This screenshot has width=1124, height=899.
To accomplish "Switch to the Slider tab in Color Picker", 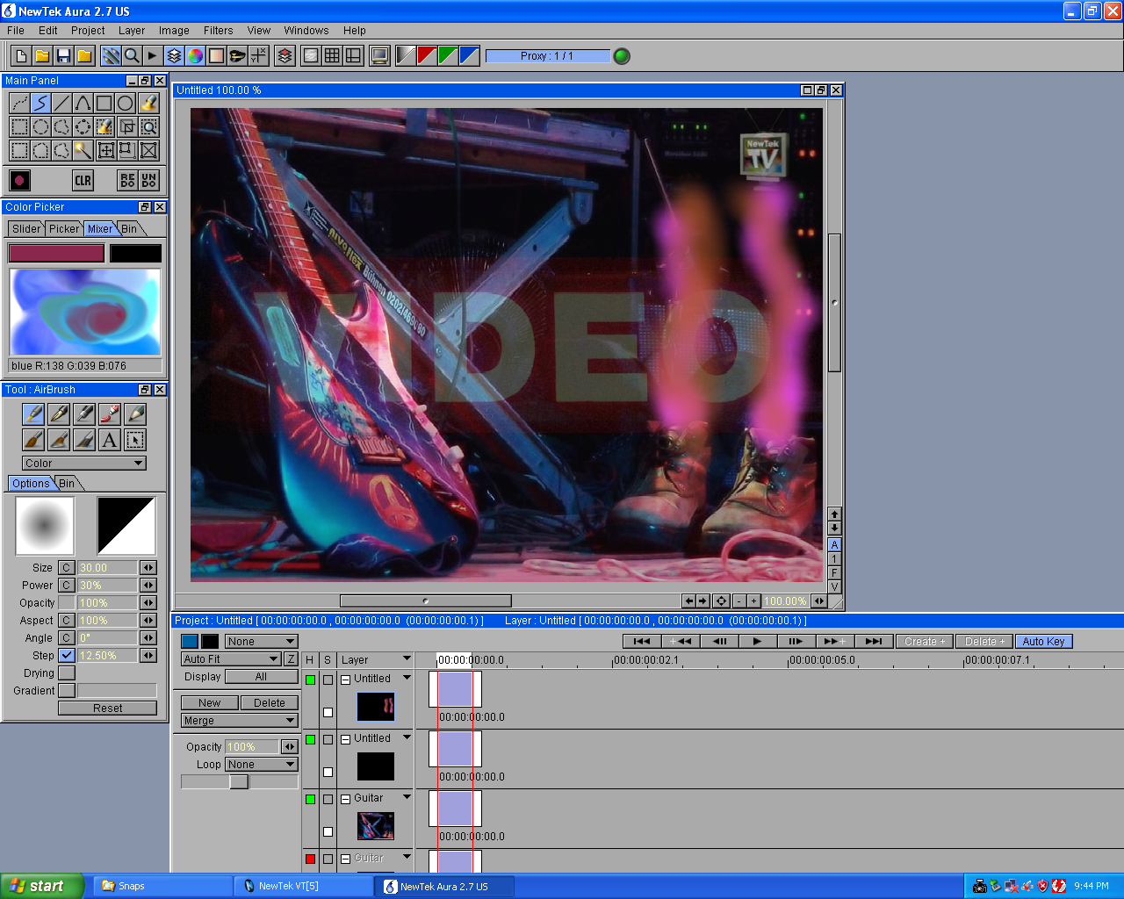I will pos(26,229).
